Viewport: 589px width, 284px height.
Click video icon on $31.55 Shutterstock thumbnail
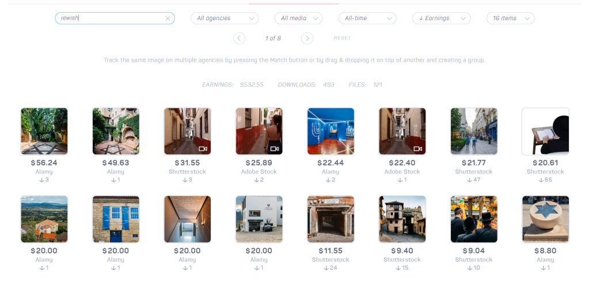pos(203,149)
